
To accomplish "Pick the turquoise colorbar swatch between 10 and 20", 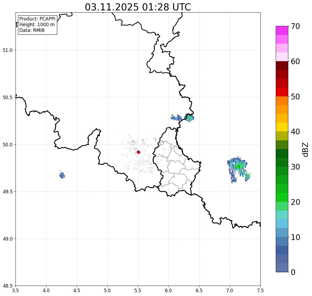I will tap(282, 215).
